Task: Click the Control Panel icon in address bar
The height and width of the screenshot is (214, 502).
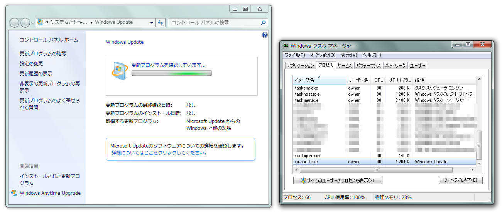Action: tap(40, 22)
